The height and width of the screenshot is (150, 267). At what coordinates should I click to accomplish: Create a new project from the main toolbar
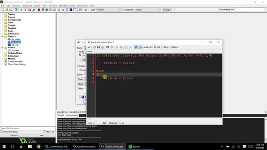(3, 10)
